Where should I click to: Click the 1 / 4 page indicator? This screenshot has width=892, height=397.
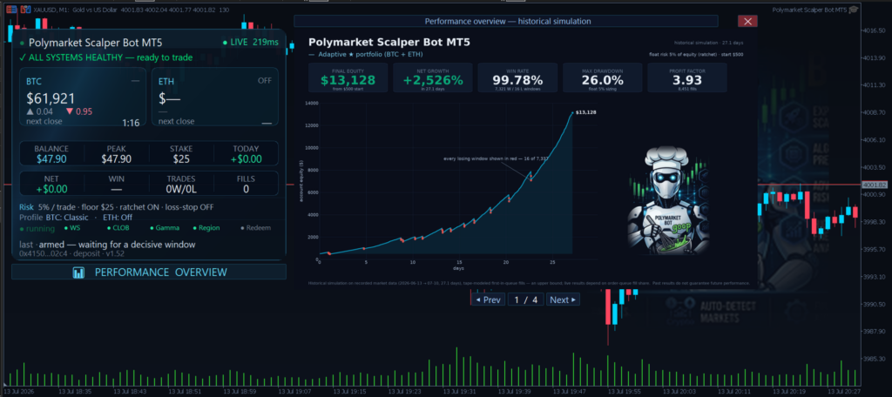[525, 299]
